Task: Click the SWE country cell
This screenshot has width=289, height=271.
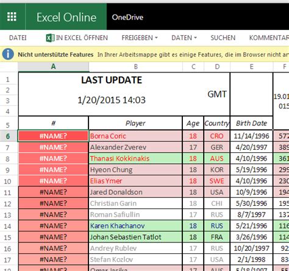Action: pyautogui.click(x=217, y=181)
